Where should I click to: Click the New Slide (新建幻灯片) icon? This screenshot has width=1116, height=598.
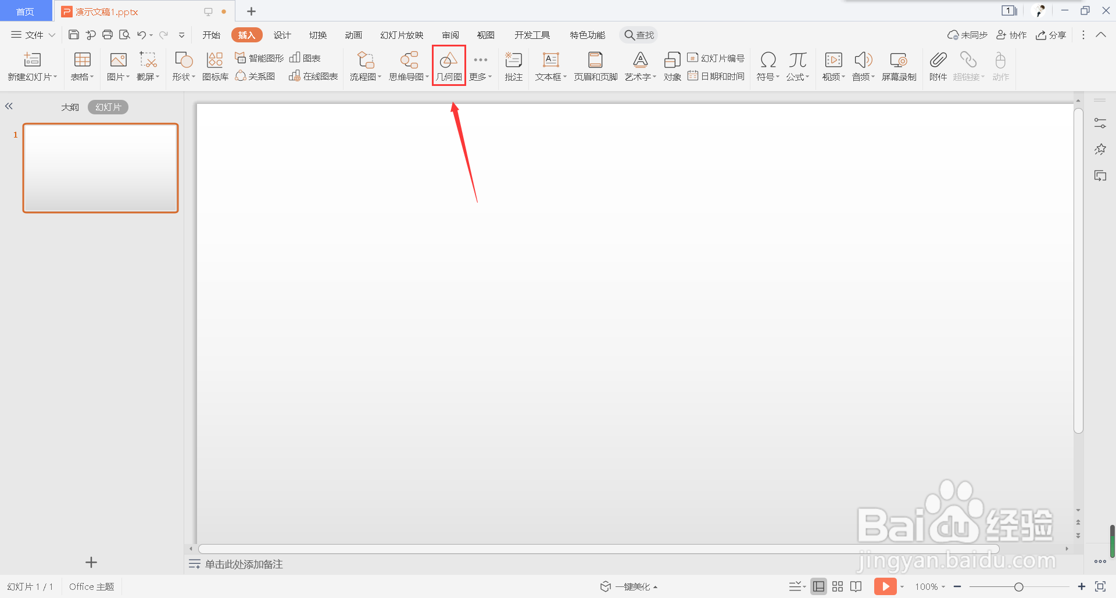[x=32, y=60]
